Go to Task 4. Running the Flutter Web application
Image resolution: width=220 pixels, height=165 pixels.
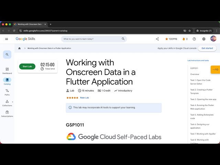point(202,107)
